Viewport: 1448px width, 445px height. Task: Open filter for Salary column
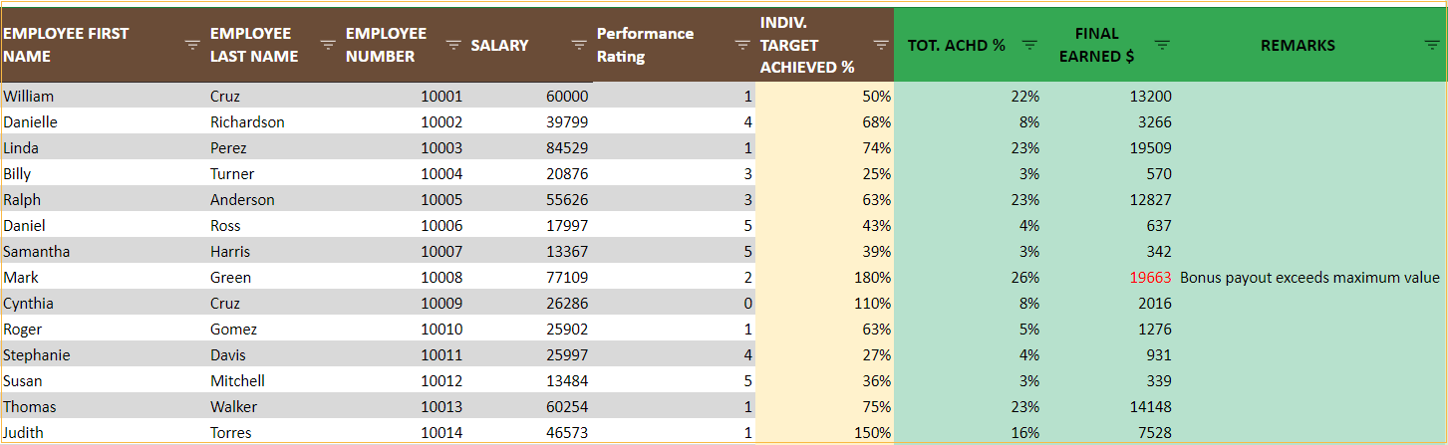(579, 45)
